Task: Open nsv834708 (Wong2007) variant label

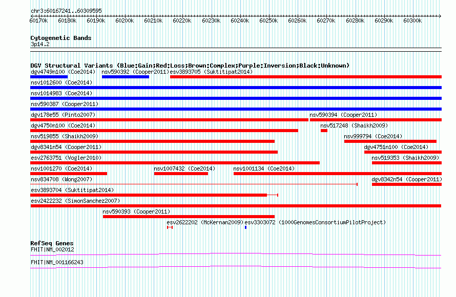Action: pyautogui.click(x=61, y=179)
